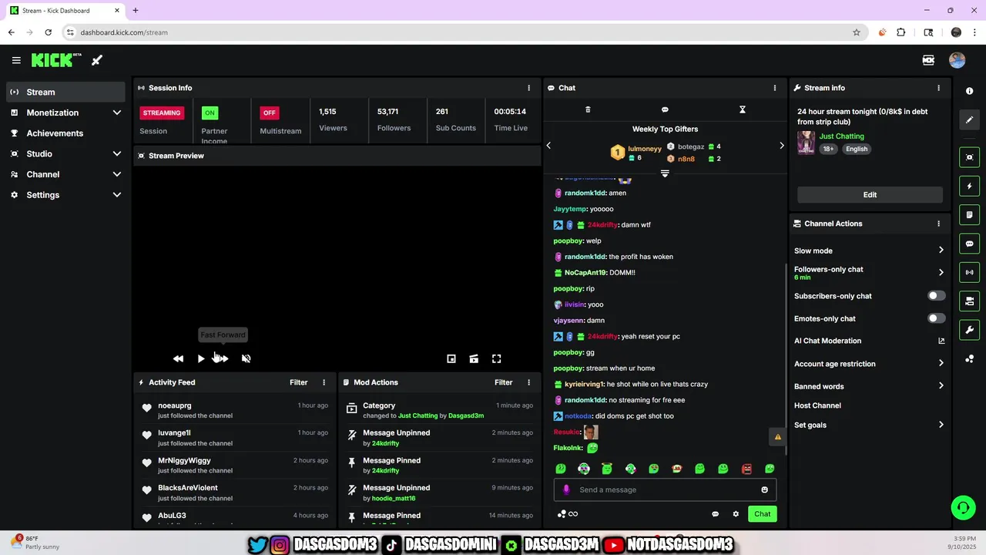Viewport: 986px width, 555px height.
Task: Open Followers-only chat options
Action: [x=869, y=272]
